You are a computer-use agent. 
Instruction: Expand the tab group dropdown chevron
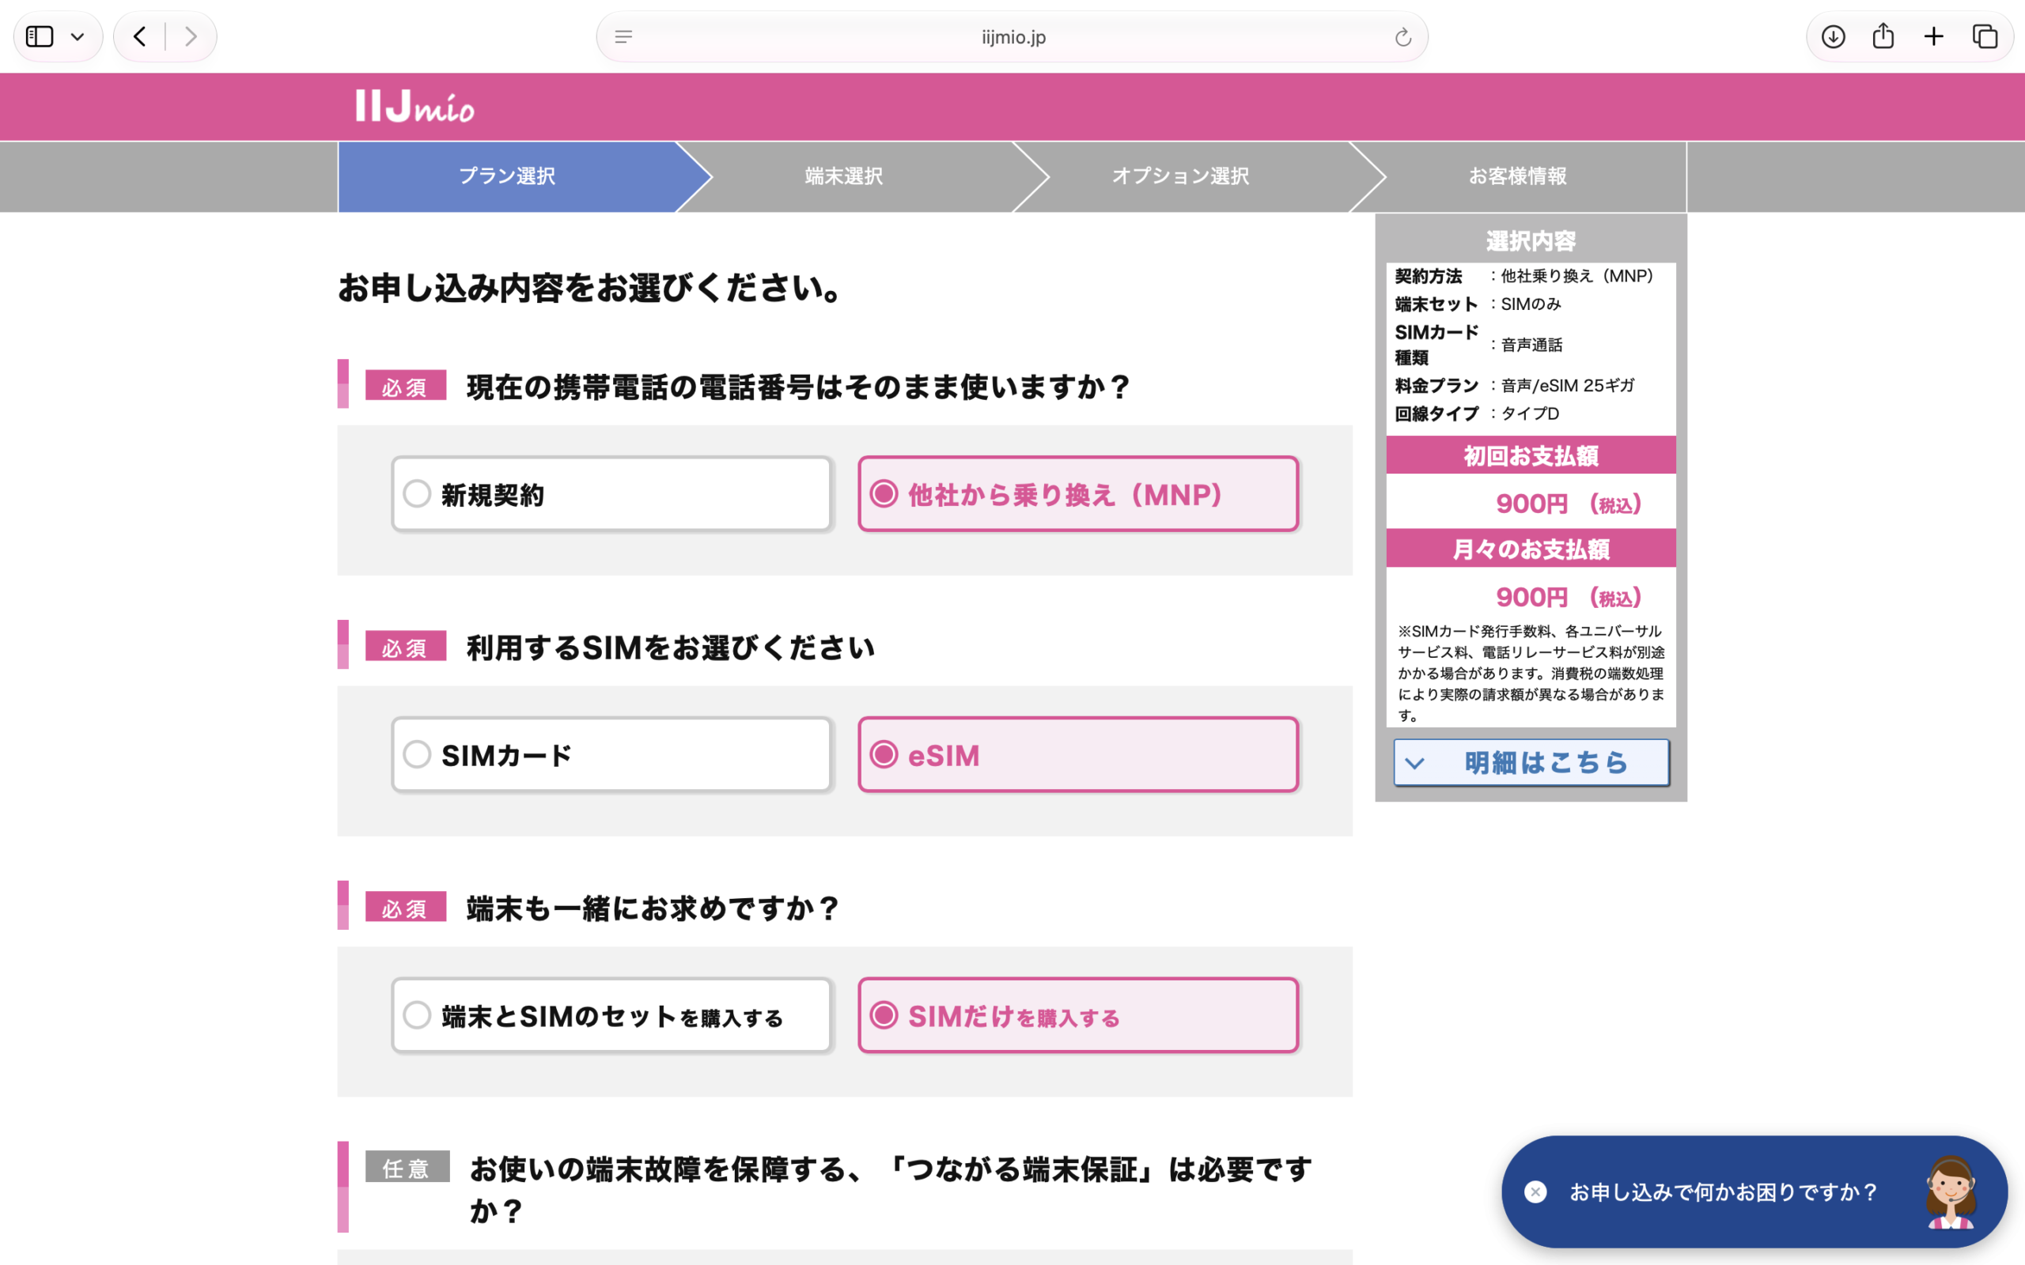coord(78,37)
